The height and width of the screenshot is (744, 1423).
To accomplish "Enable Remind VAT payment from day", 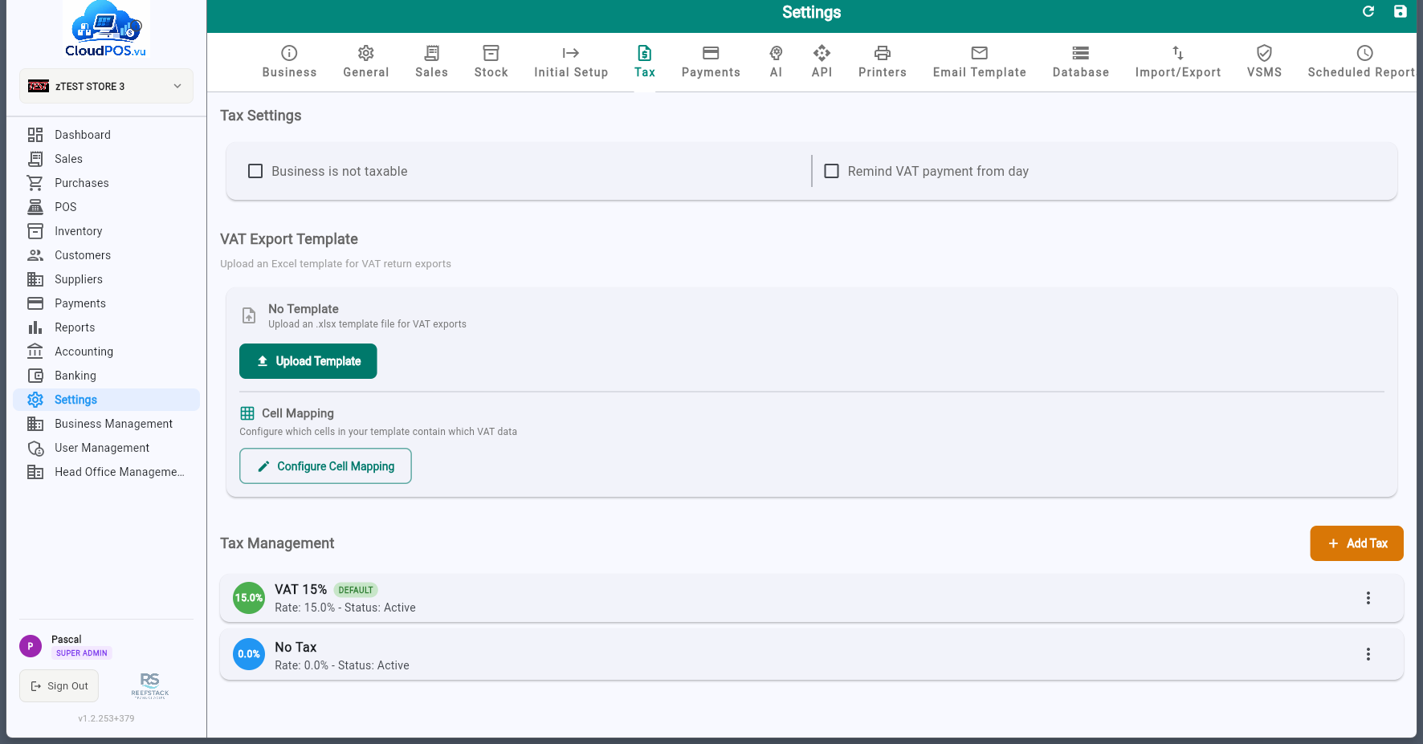I will pyautogui.click(x=832, y=171).
